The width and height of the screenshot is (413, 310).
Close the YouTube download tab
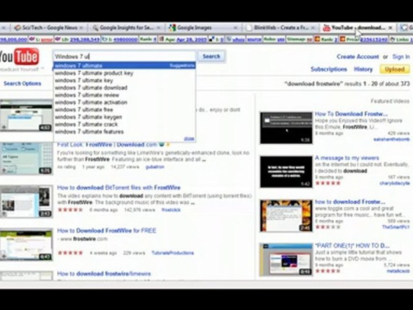(x=390, y=28)
